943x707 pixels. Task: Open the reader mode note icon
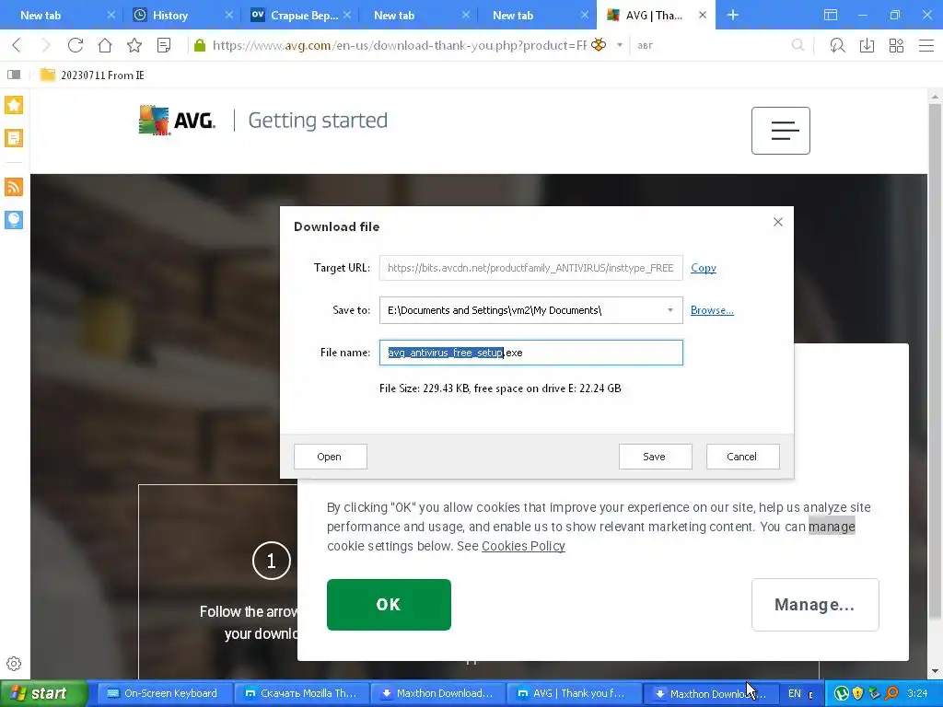[164, 45]
